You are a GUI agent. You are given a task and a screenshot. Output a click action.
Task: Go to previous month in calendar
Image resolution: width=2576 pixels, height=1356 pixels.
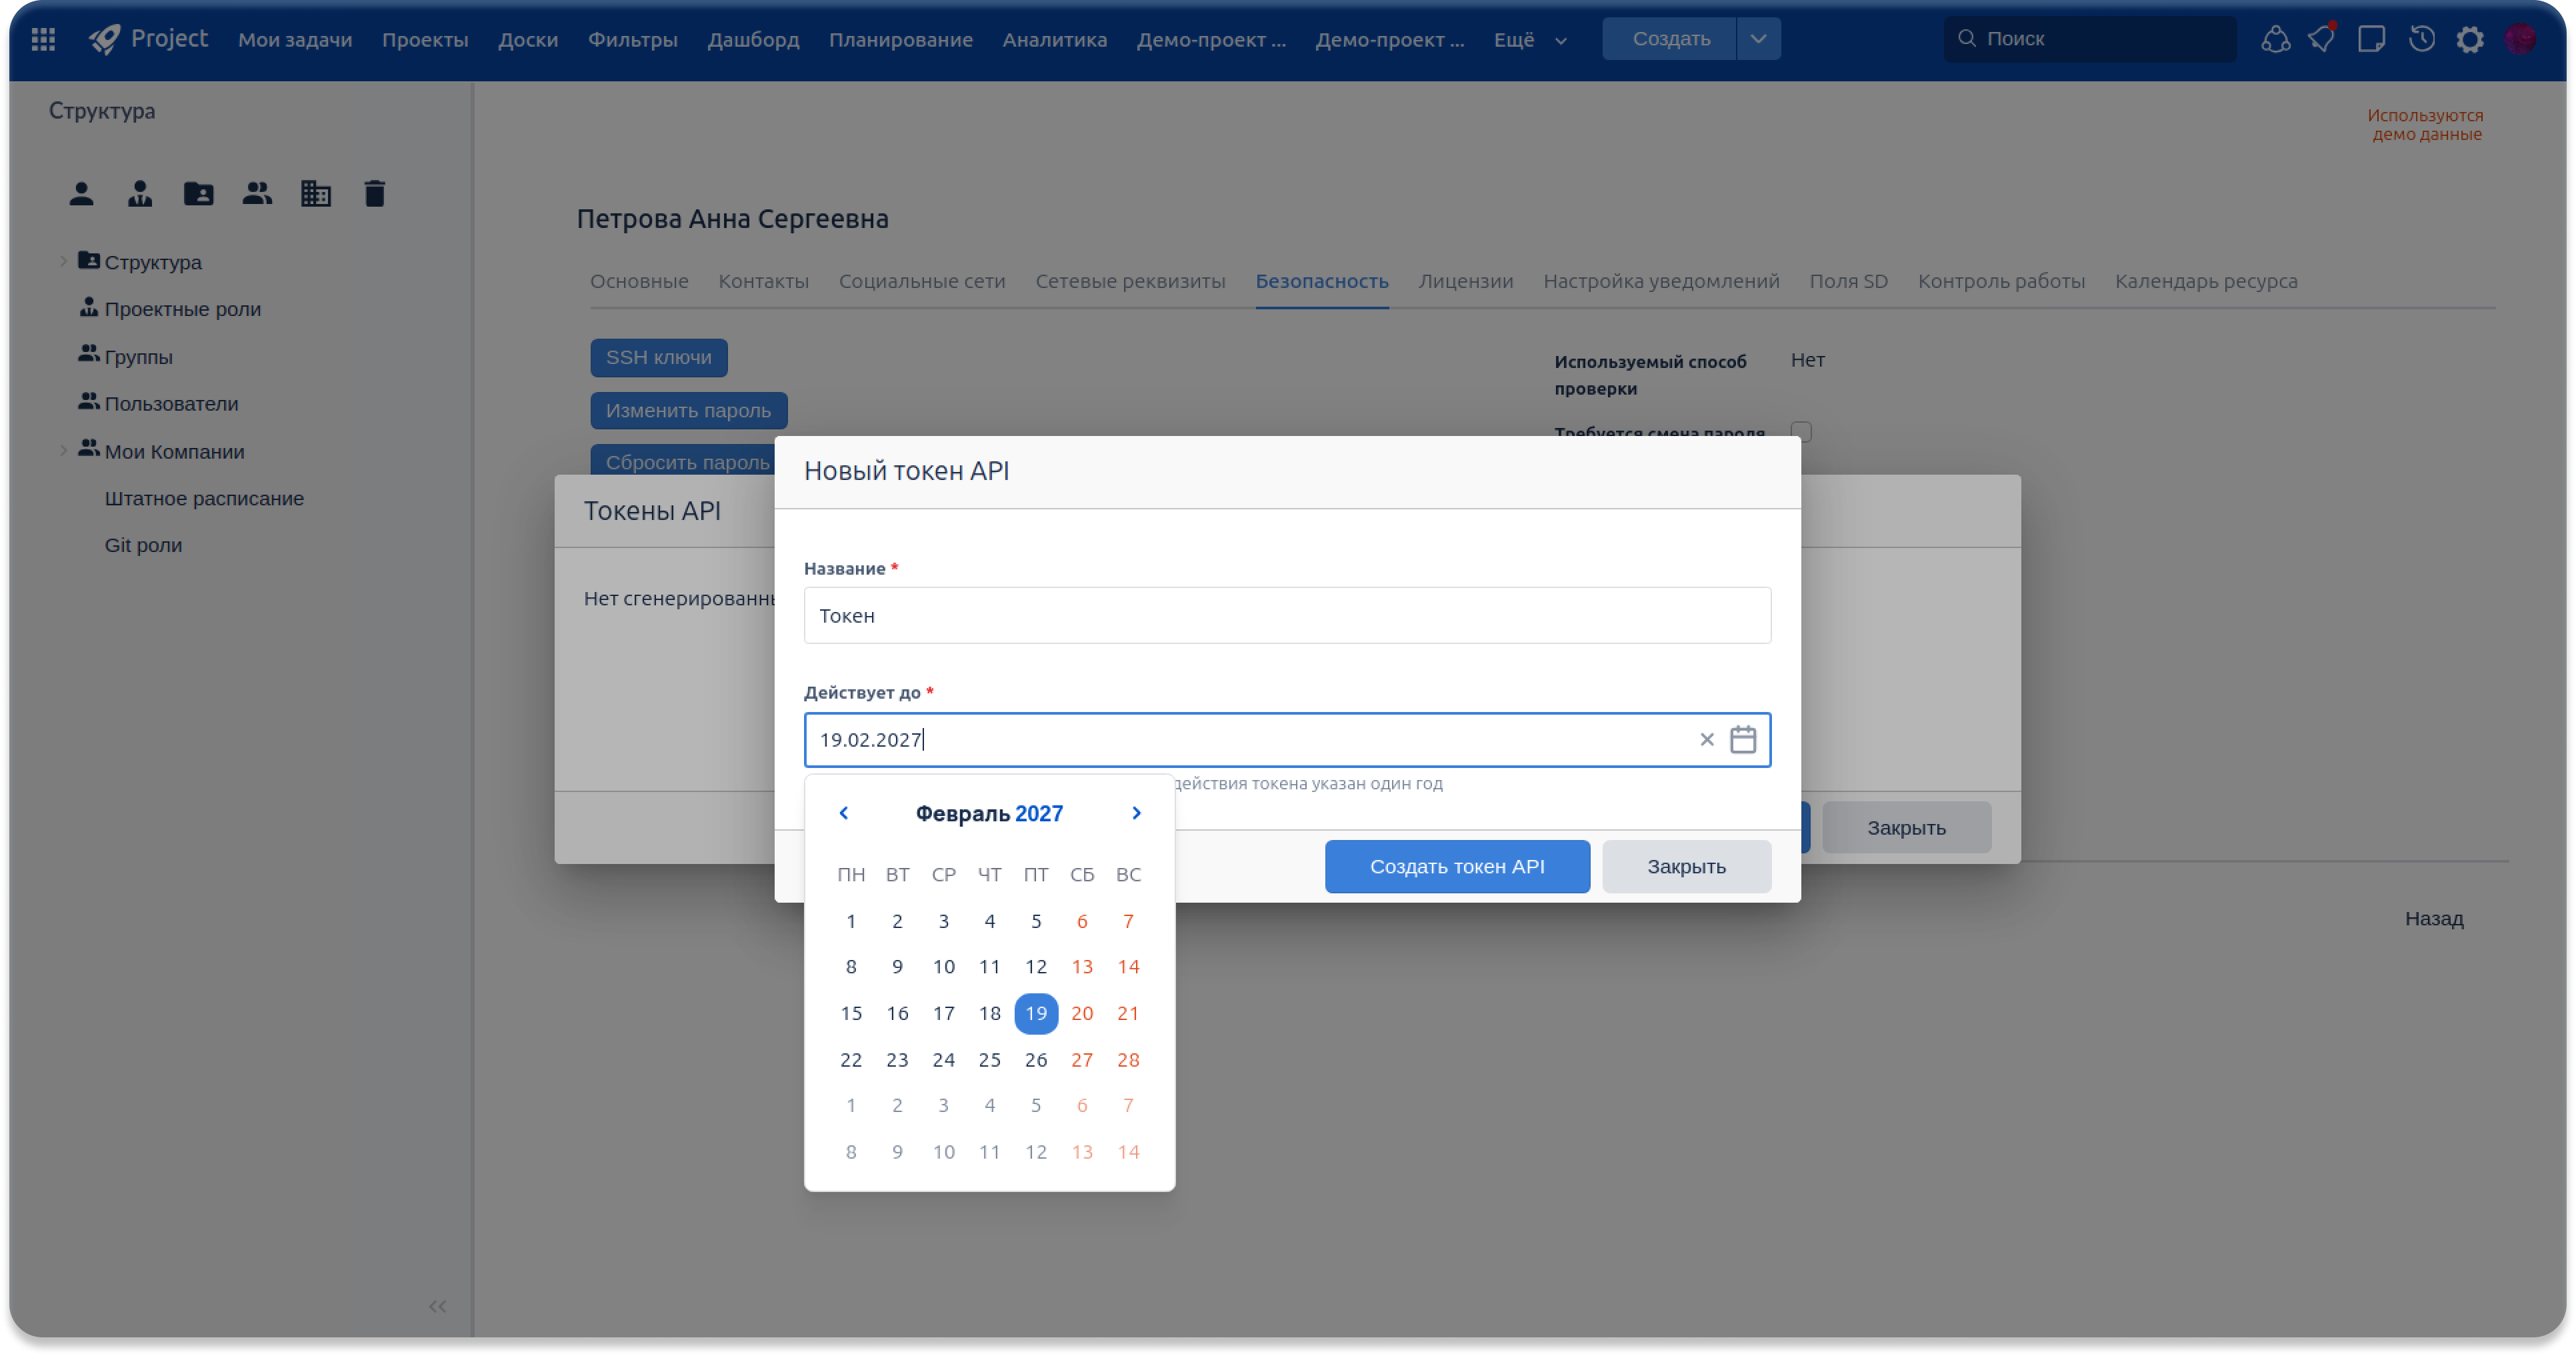pos(843,813)
